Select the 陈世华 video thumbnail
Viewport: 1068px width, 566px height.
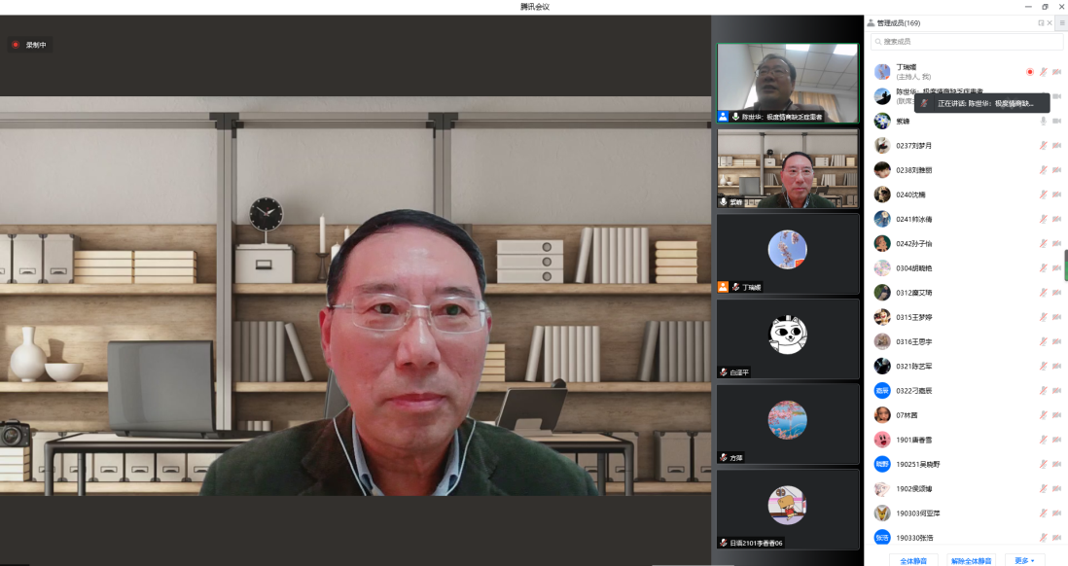point(787,83)
